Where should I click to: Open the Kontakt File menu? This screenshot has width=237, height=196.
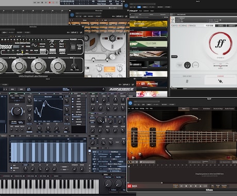141,11
